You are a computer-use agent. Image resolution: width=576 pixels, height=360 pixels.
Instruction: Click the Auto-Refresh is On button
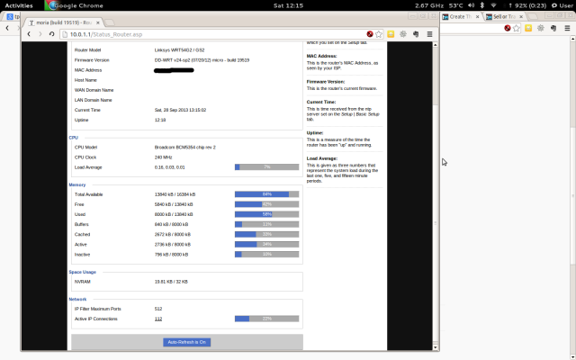click(186, 342)
